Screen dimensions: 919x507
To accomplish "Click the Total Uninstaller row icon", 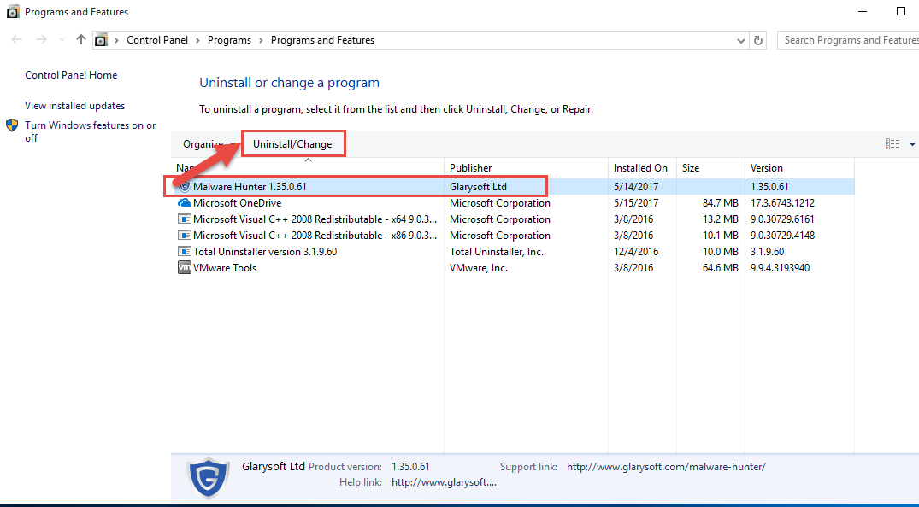I will pyautogui.click(x=184, y=252).
